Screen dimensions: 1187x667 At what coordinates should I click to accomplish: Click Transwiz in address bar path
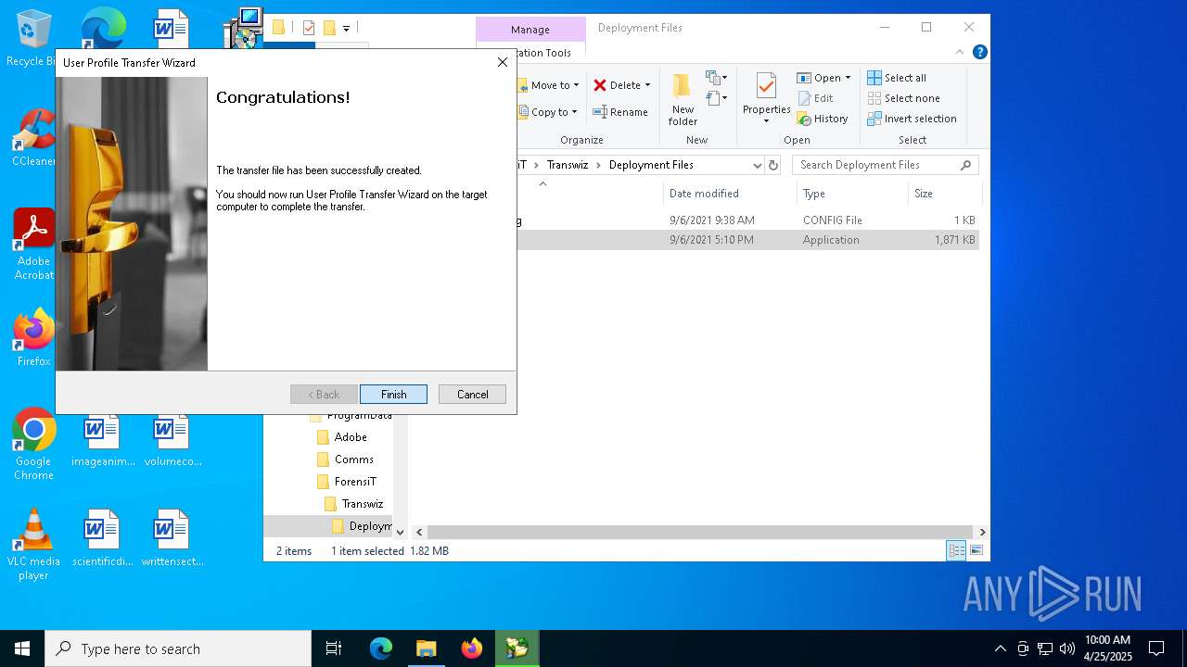568,165
